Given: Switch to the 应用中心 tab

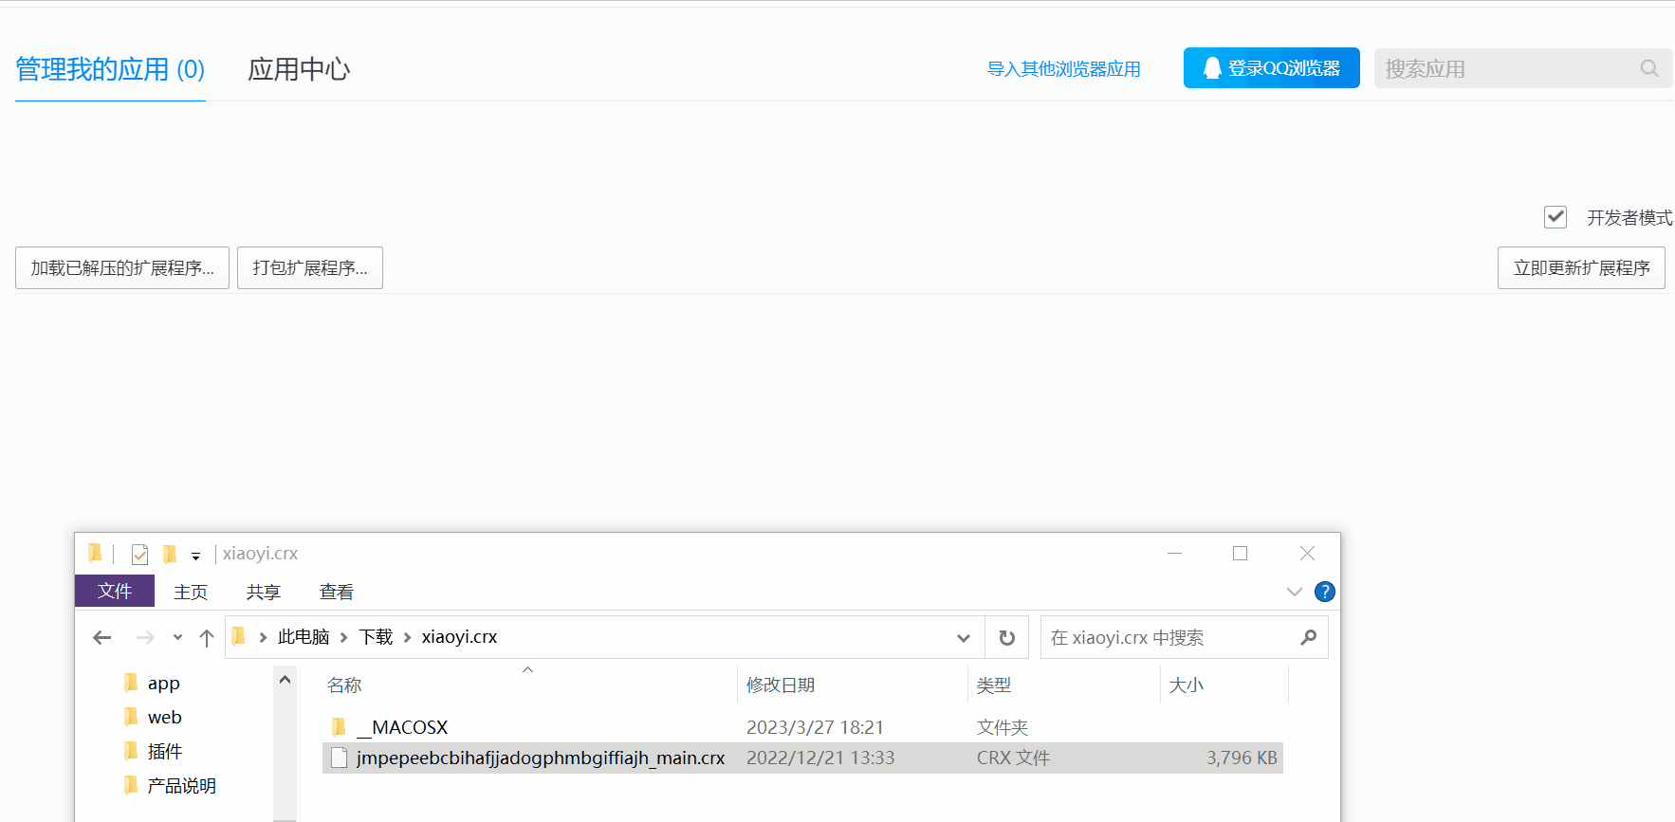Looking at the screenshot, I should [299, 69].
